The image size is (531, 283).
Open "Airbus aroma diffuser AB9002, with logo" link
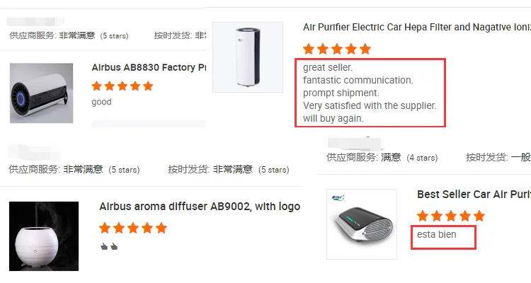pos(200,207)
